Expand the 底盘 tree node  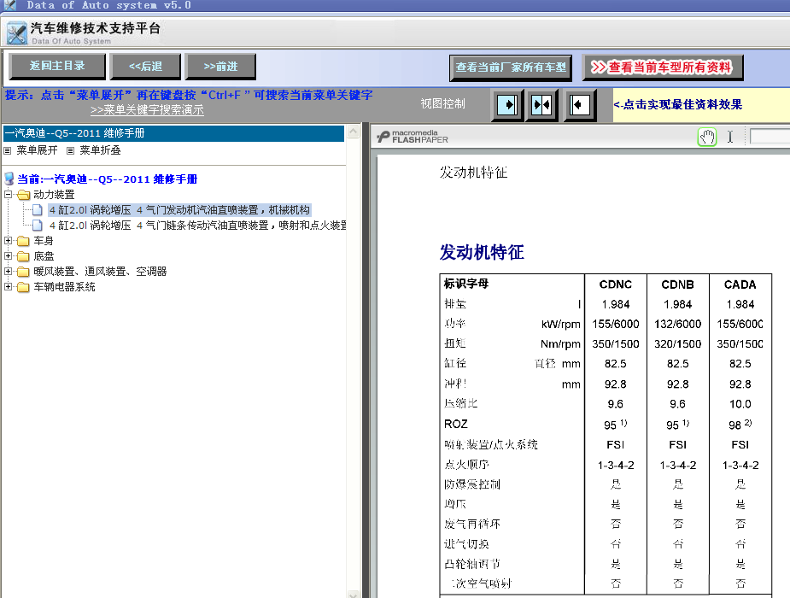coord(8,256)
